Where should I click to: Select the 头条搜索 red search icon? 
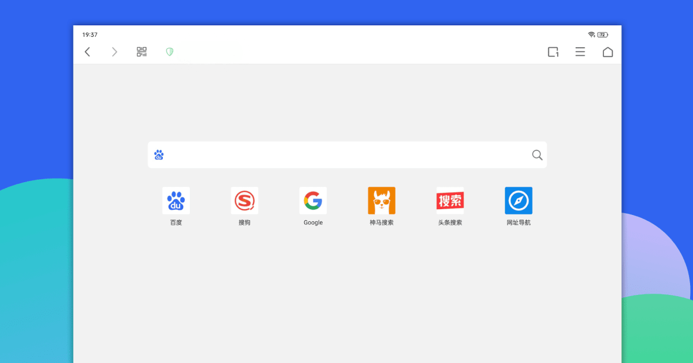click(450, 201)
